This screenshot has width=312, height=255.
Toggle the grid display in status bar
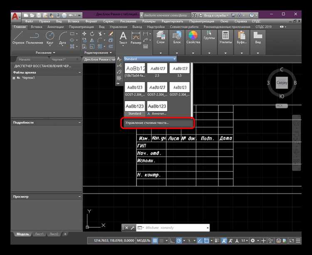155,241
